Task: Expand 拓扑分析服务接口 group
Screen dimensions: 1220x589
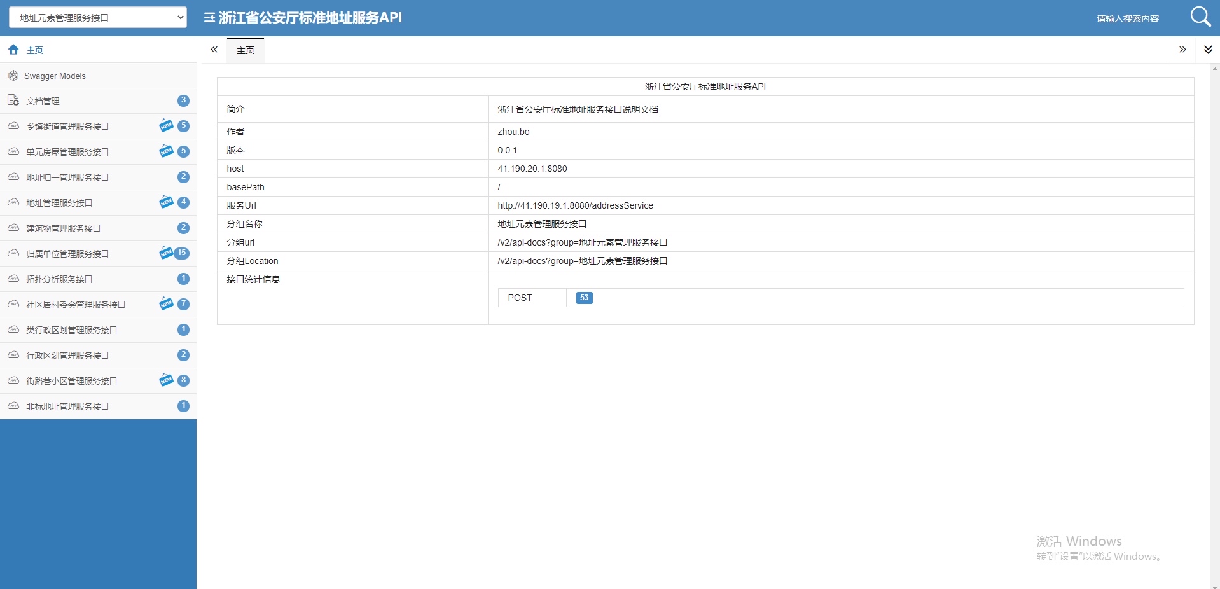Action: [98, 279]
